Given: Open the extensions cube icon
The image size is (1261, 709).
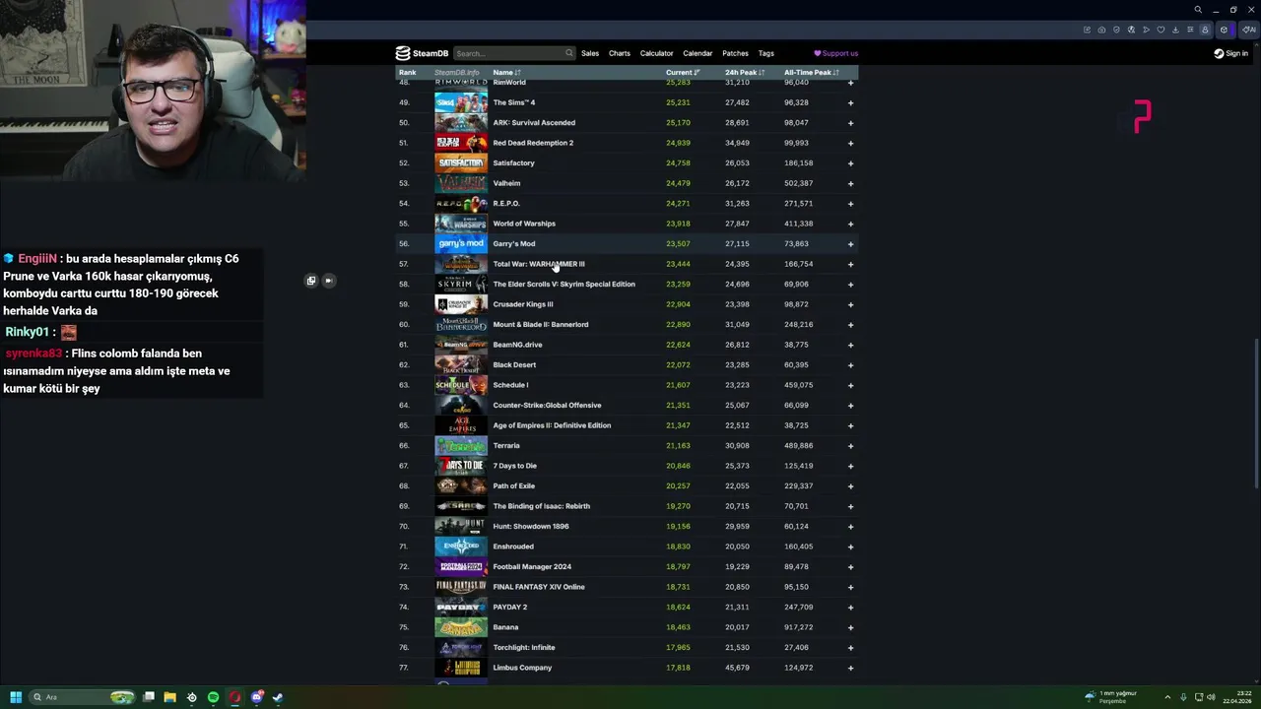Looking at the screenshot, I should (x=1225, y=30).
